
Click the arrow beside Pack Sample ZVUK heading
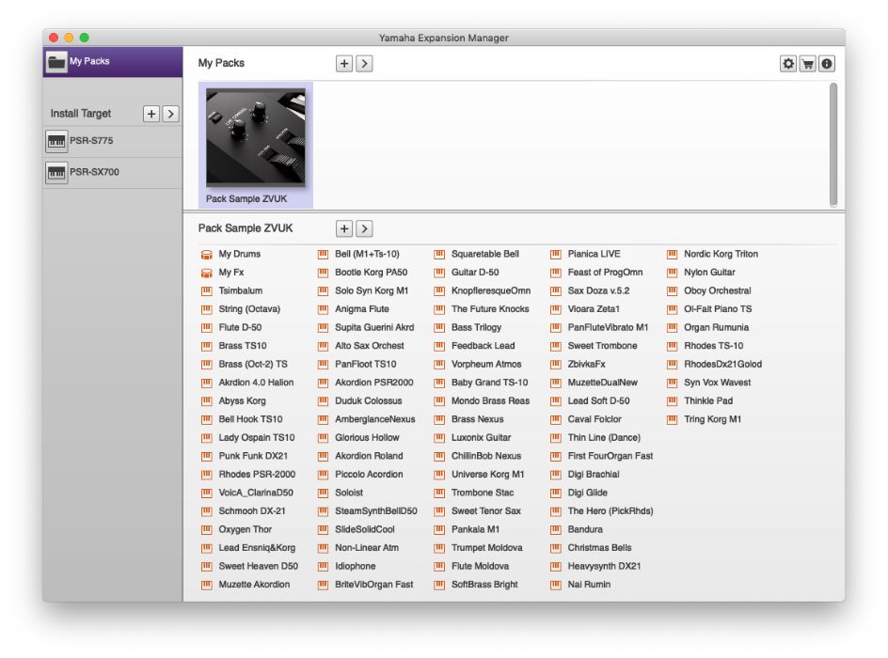point(364,228)
